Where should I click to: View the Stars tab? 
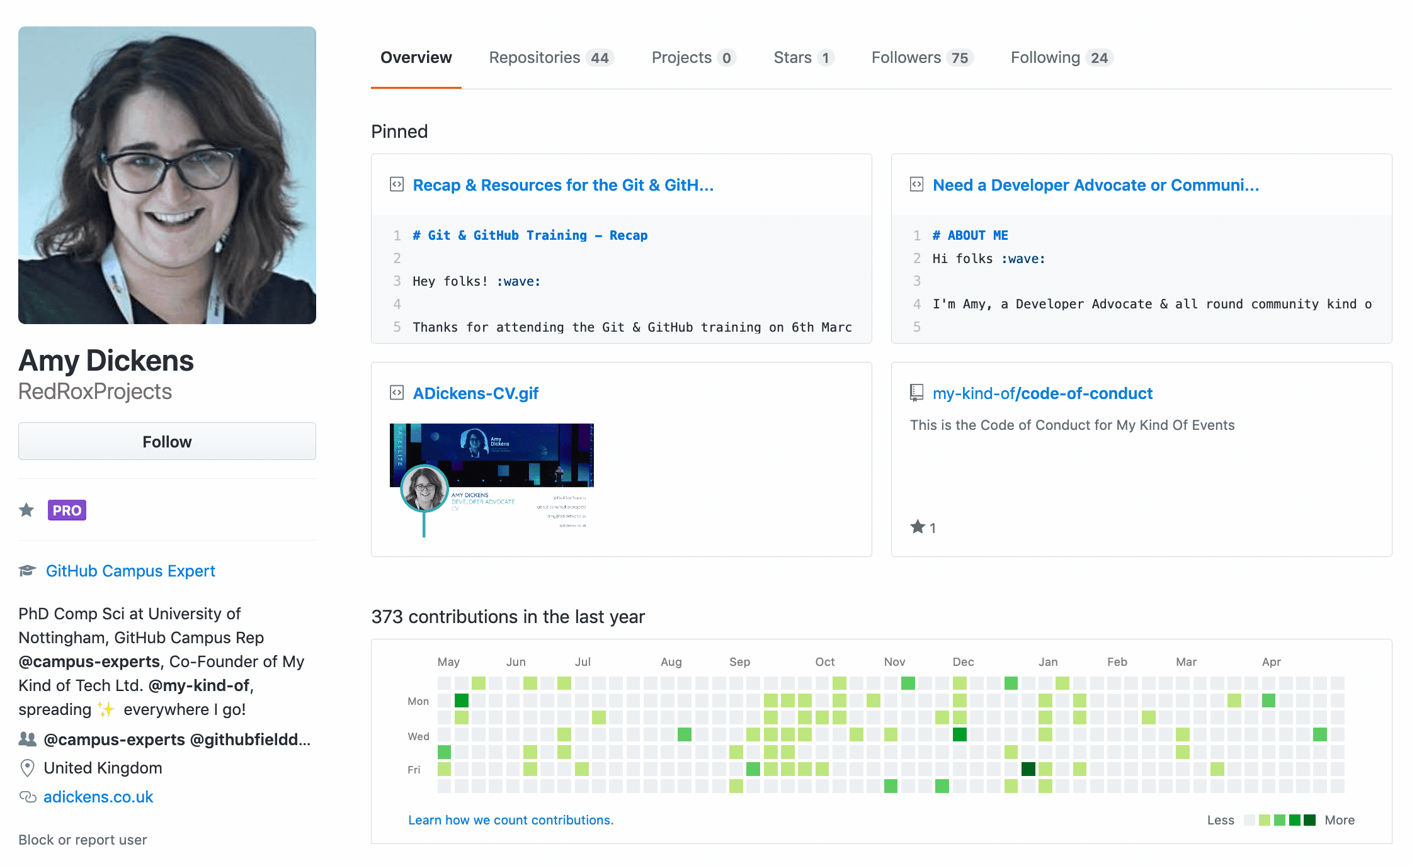tap(804, 57)
